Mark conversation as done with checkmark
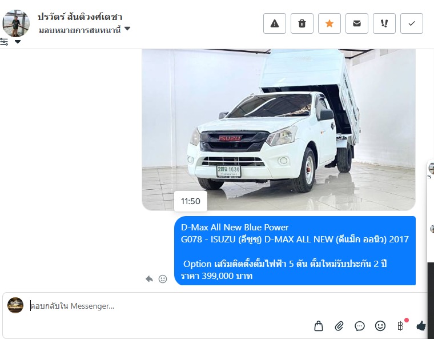Screen dimensions: 434x339 pyautogui.click(x=412, y=23)
